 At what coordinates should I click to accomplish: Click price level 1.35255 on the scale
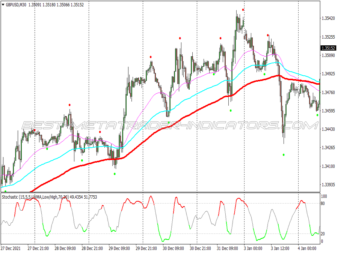click(328, 37)
